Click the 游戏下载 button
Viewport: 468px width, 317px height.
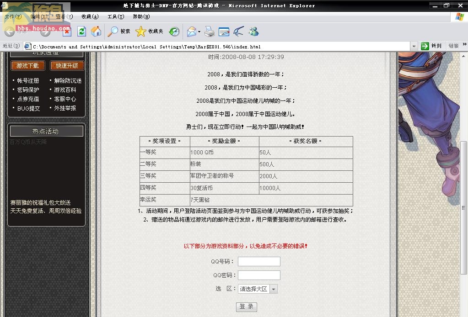pos(28,65)
